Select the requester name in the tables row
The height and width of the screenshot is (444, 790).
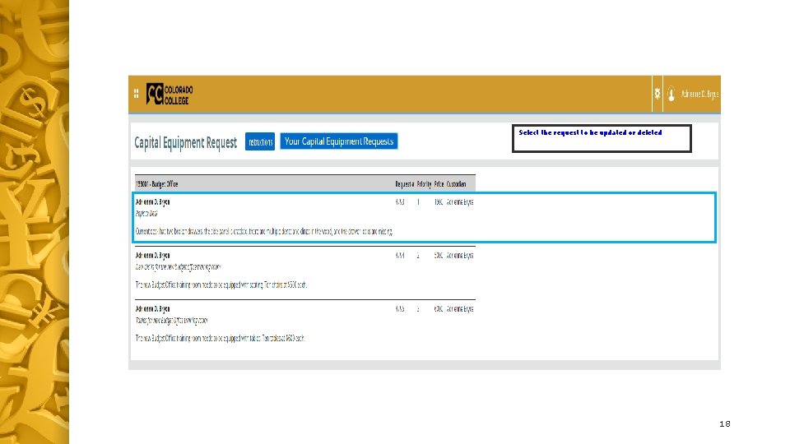coord(153,308)
